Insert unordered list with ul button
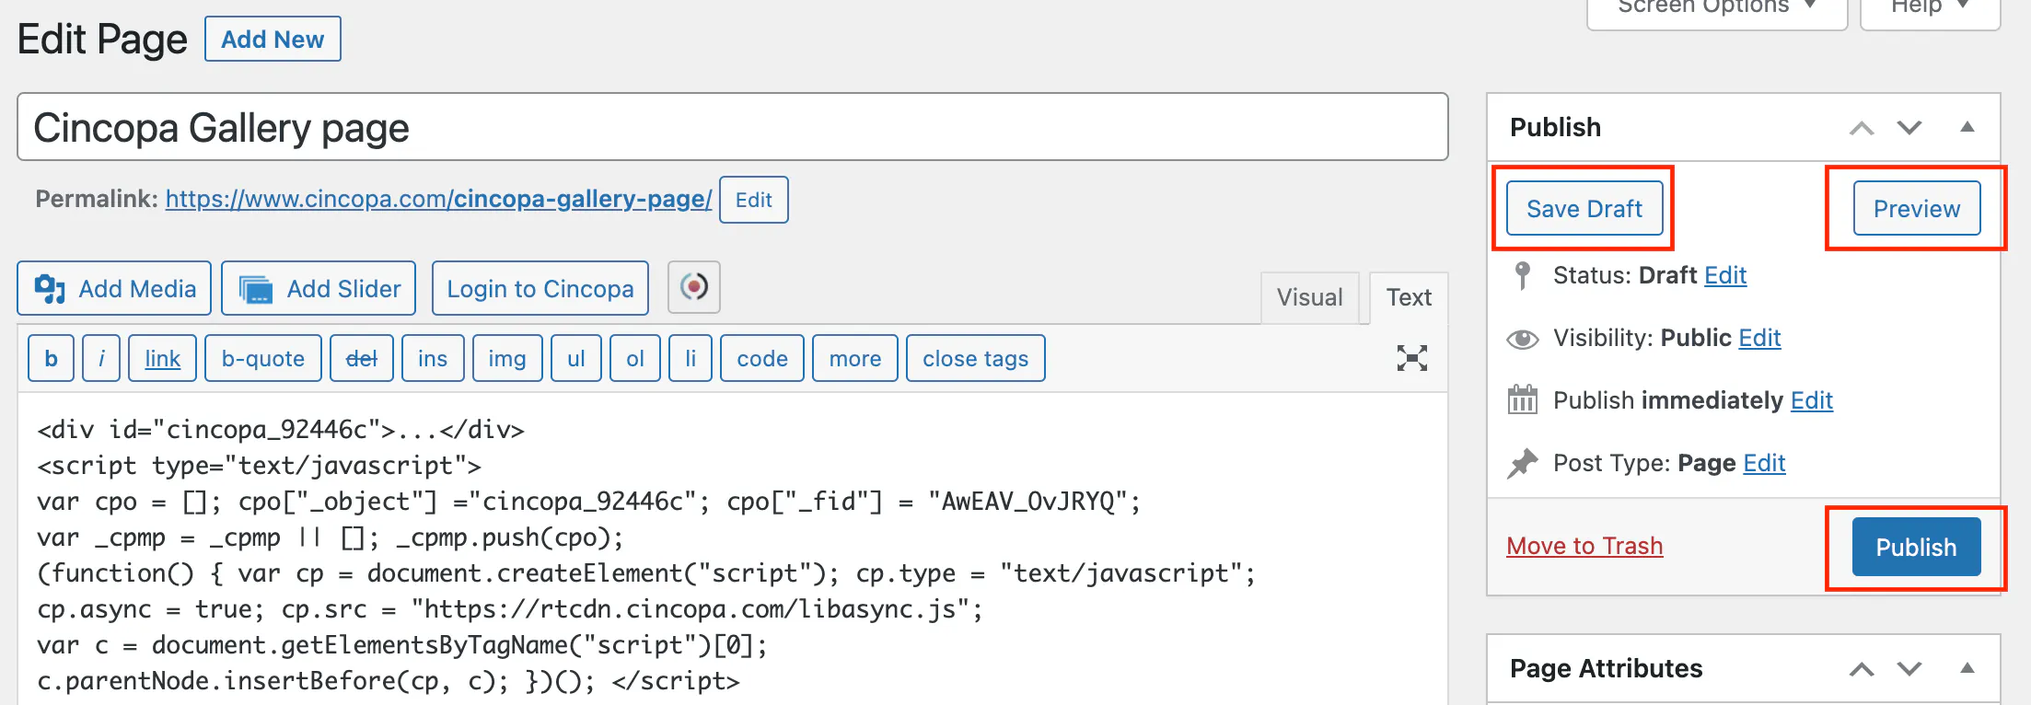2031x705 pixels. coord(576,358)
